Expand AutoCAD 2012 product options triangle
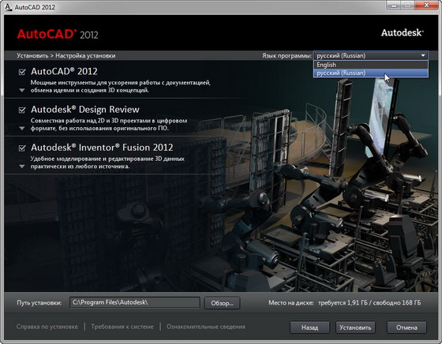Screen dimensions: 442x344 tap(22, 91)
